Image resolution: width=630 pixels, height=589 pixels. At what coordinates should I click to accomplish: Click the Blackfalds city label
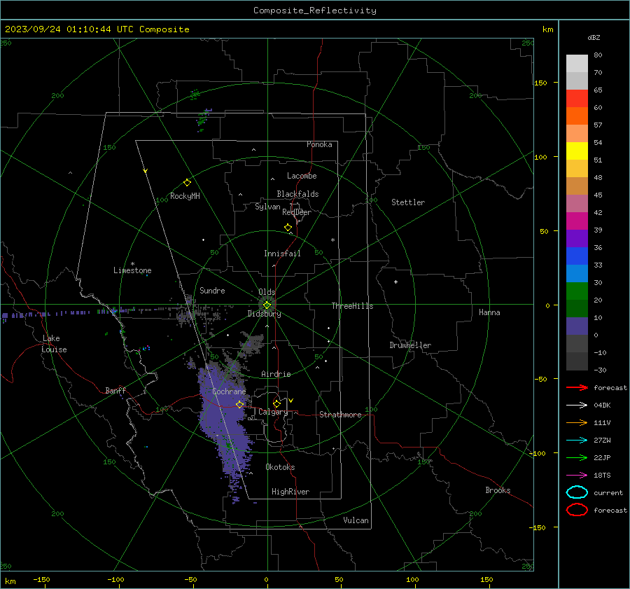click(297, 194)
